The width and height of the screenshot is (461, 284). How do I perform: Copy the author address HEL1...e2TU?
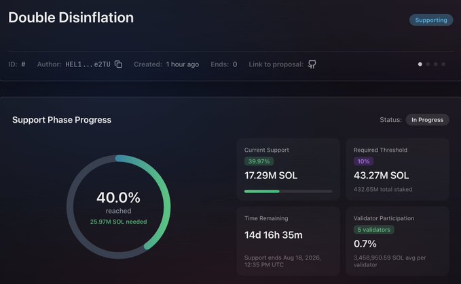tap(119, 64)
